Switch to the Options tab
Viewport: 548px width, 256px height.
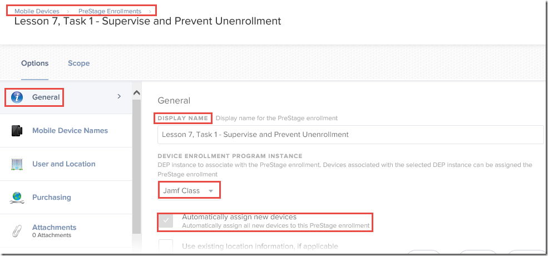35,63
